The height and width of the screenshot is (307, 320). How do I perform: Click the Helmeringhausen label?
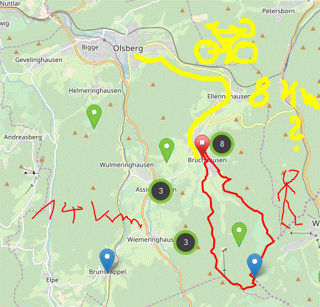tap(95, 91)
